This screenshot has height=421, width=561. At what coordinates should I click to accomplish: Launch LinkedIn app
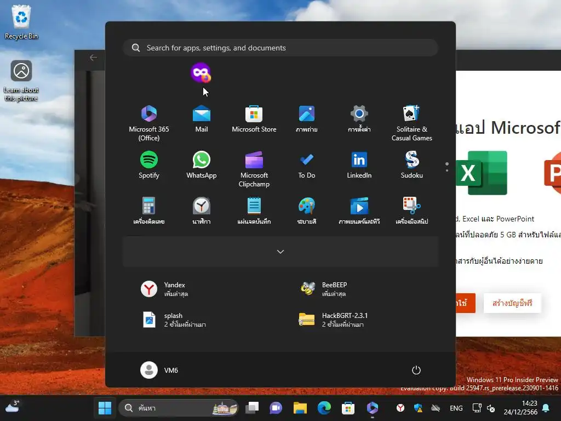tap(359, 164)
